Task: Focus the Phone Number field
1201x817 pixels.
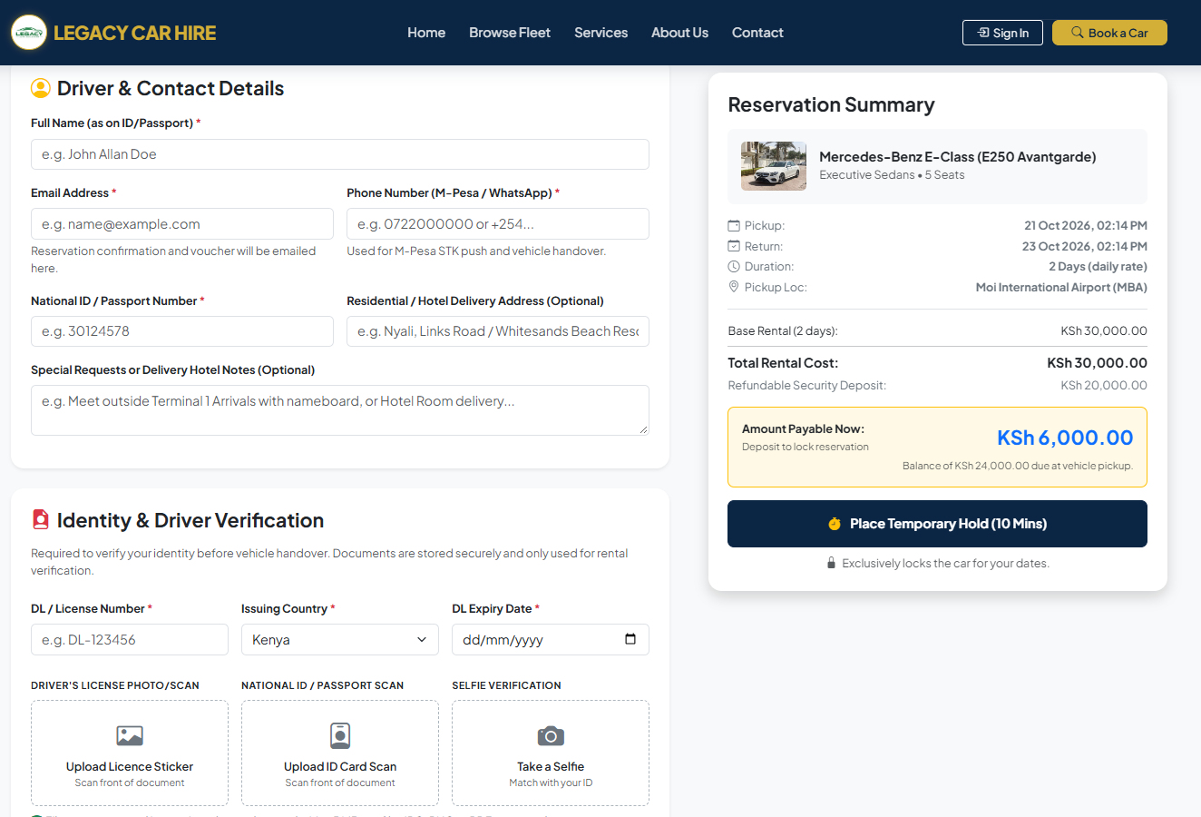Action: tap(498, 224)
